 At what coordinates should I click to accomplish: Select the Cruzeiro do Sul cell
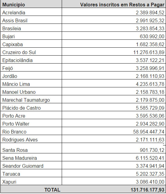point(31,51)
